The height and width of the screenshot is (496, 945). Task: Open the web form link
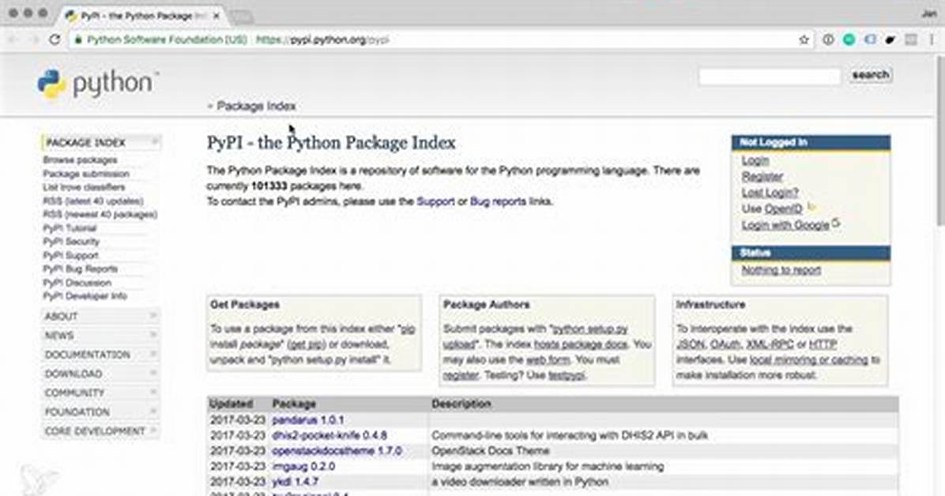(548, 360)
